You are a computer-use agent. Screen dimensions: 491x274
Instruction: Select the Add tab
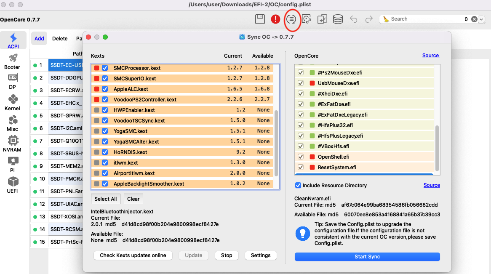39,38
